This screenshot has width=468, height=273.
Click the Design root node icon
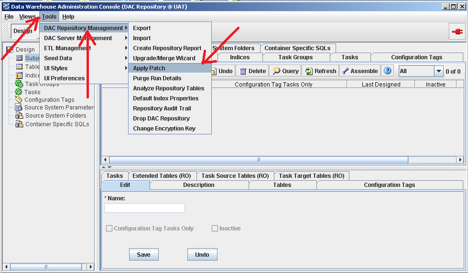pos(10,50)
